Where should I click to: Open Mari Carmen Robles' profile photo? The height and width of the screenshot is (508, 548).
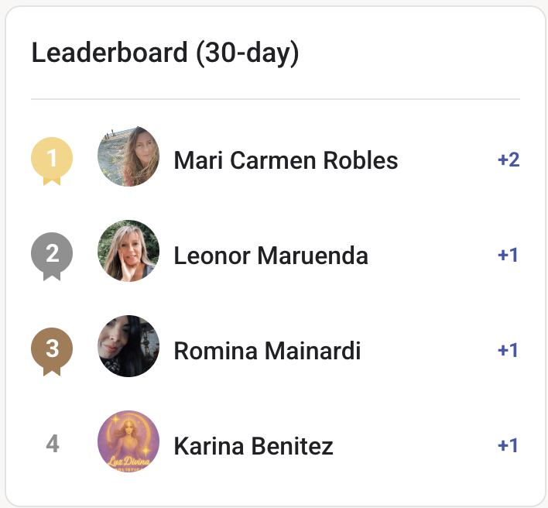[x=128, y=156]
